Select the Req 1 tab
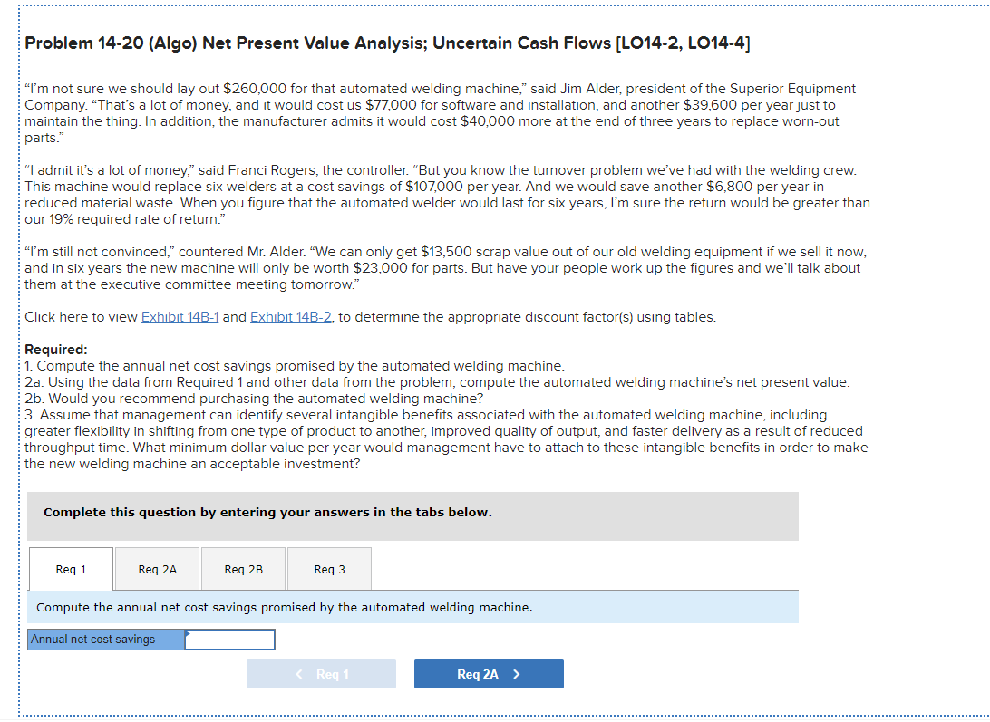 point(71,569)
